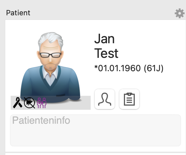Open patient details via person silhouette button
Viewport: 186px width, 155px height.
coord(105,99)
